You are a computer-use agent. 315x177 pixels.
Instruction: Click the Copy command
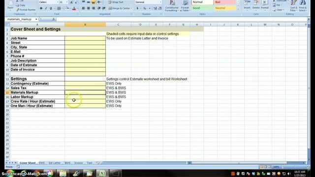21,5
